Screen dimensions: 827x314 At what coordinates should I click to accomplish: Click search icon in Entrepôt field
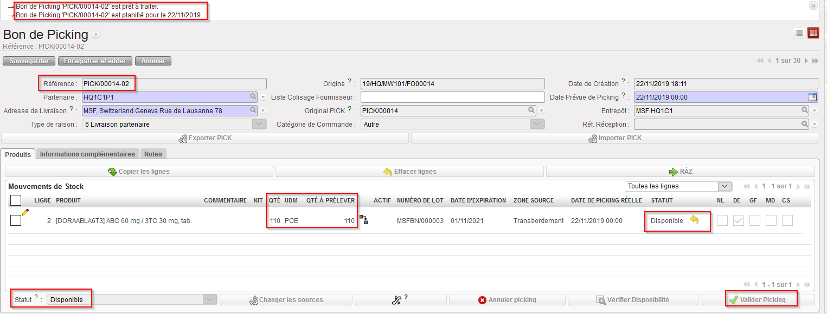pos(805,110)
